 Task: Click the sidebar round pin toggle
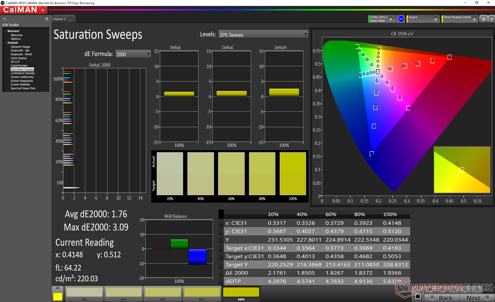pos(5,19)
